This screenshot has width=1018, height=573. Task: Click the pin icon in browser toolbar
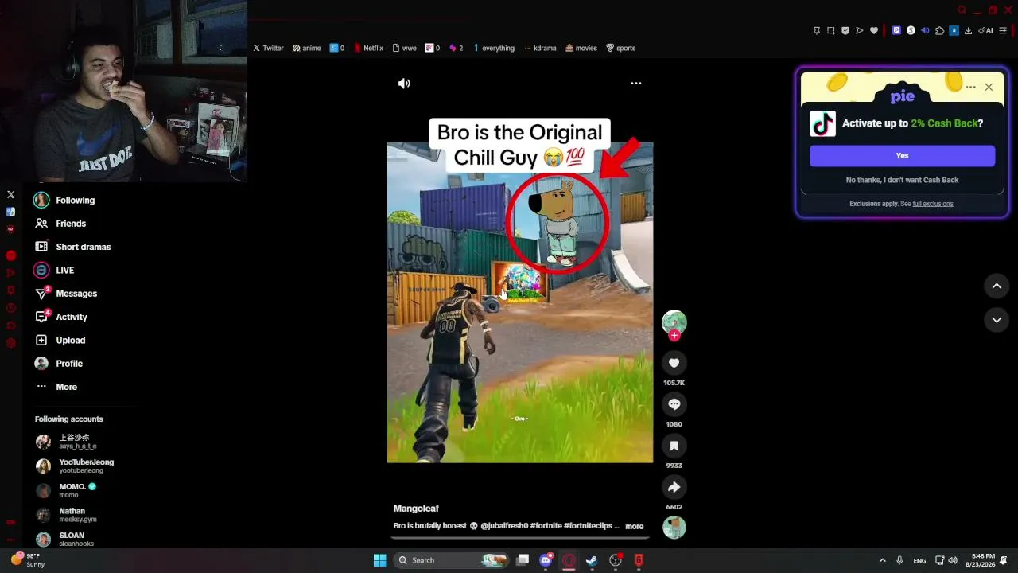click(x=817, y=31)
